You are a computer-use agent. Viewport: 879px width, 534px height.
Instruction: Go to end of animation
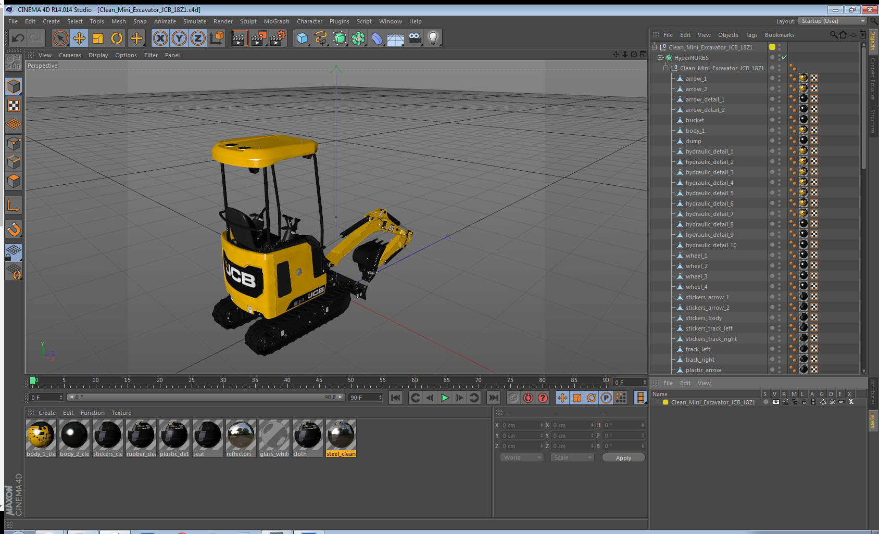pyautogui.click(x=493, y=398)
